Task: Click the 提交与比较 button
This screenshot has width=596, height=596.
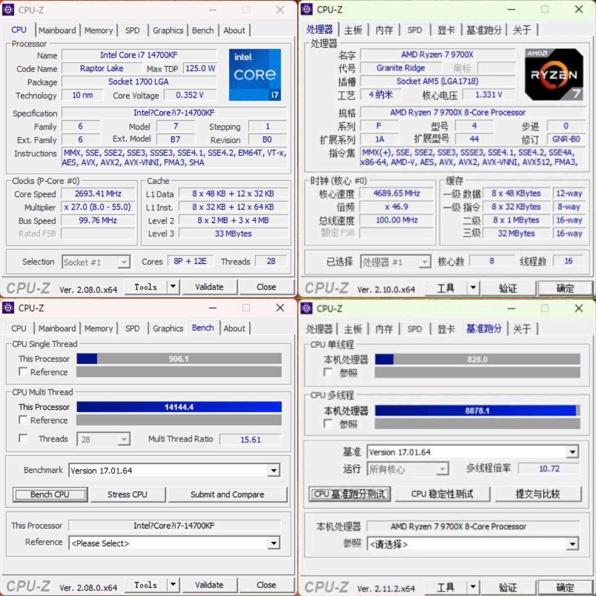Action: (537, 494)
